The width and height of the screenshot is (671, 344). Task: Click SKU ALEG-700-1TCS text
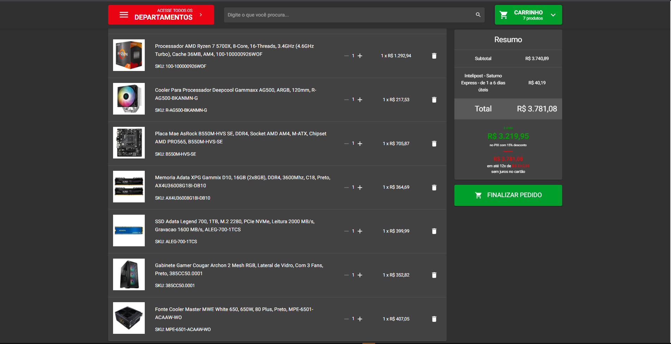(x=176, y=242)
